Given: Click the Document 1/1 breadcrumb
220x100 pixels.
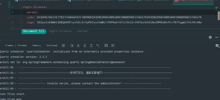Looking at the screenshot, I should (x=34, y=31).
